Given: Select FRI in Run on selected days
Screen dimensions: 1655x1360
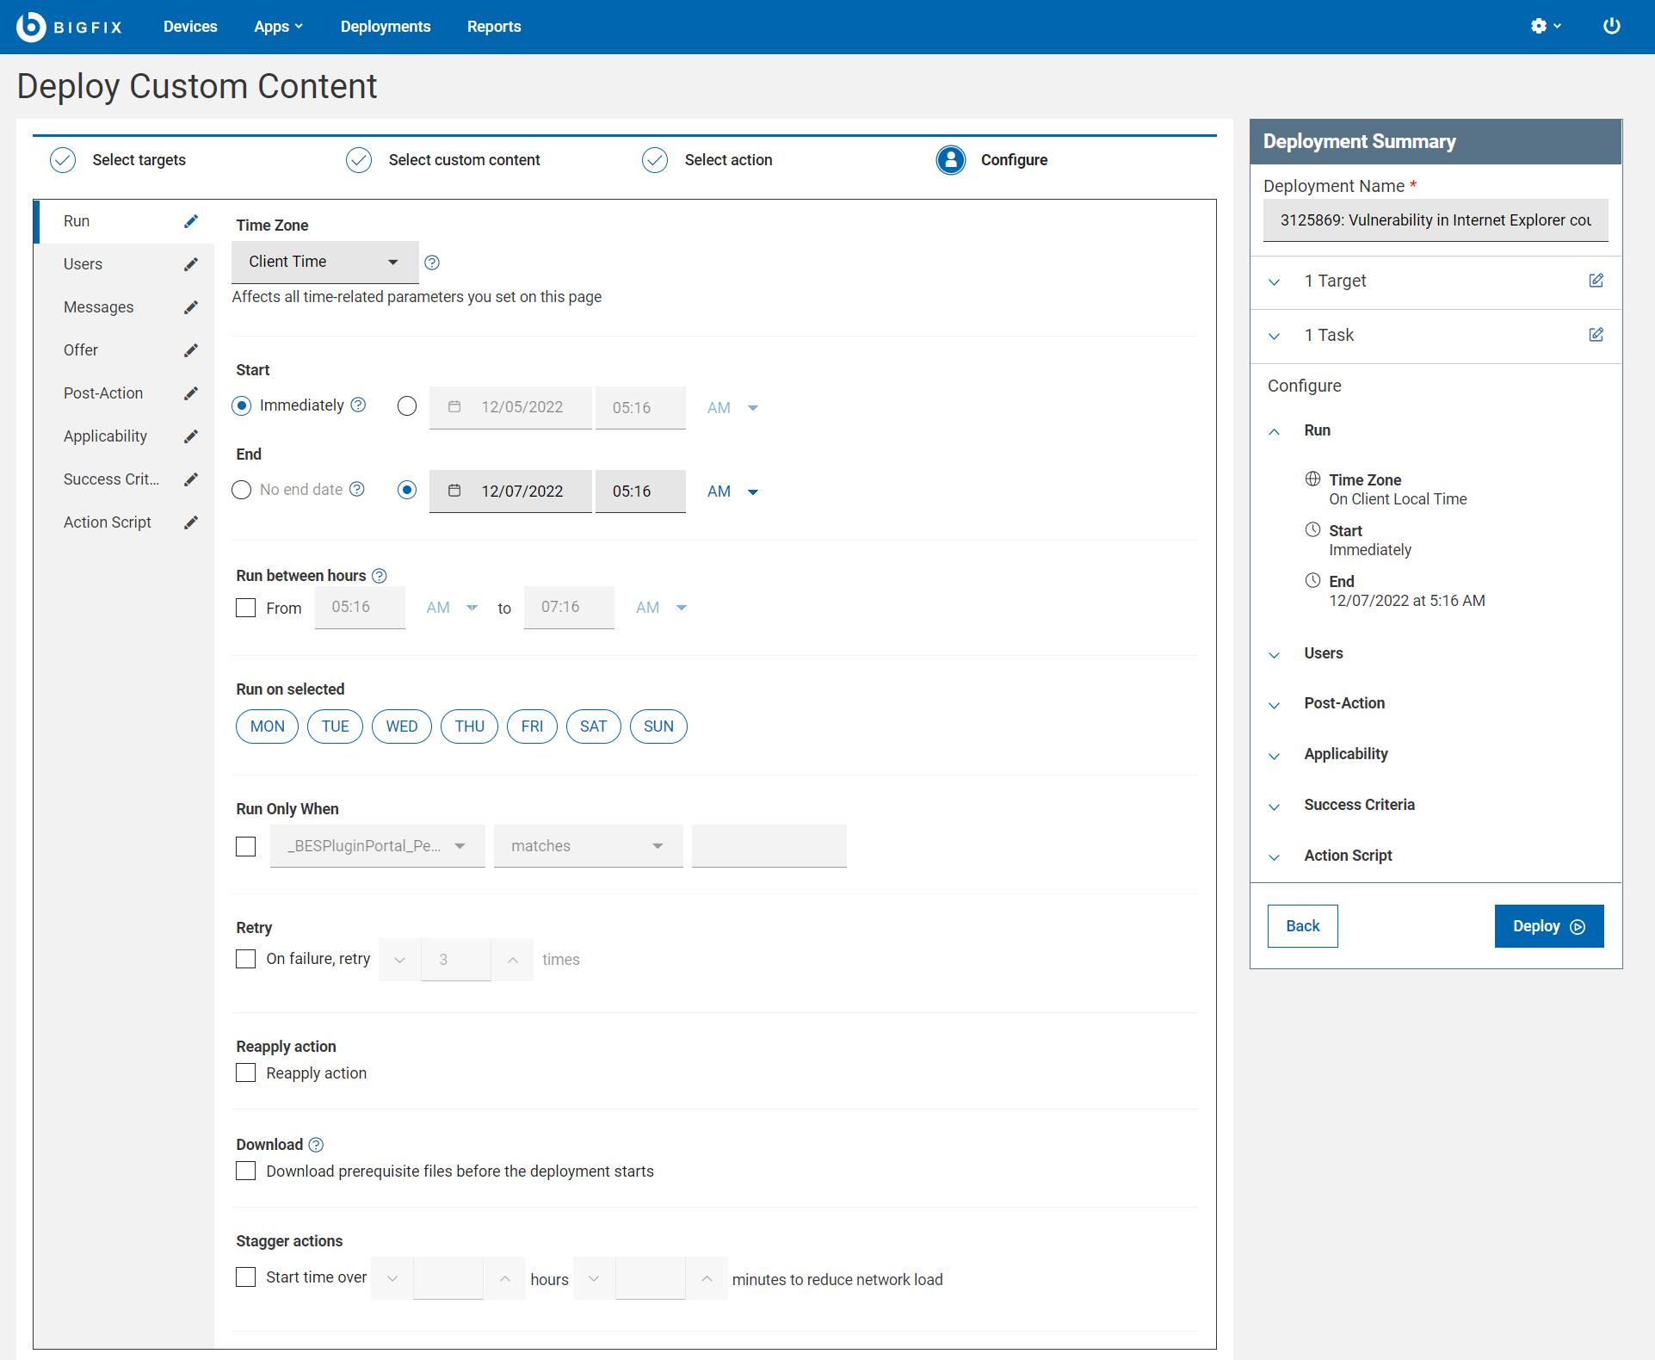Looking at the screenshot, I should point(532,726).
